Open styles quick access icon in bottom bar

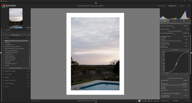(x=35, y=101)
